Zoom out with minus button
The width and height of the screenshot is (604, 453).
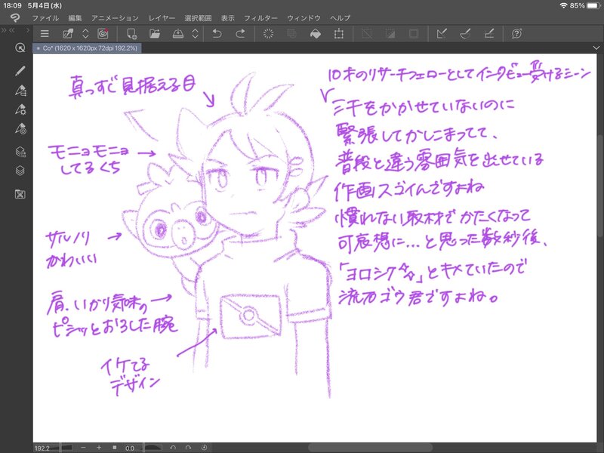[83, 448]
